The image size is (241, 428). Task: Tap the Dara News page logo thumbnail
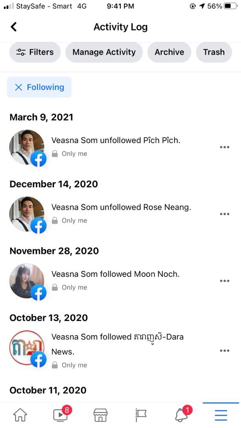coord(27,348)
